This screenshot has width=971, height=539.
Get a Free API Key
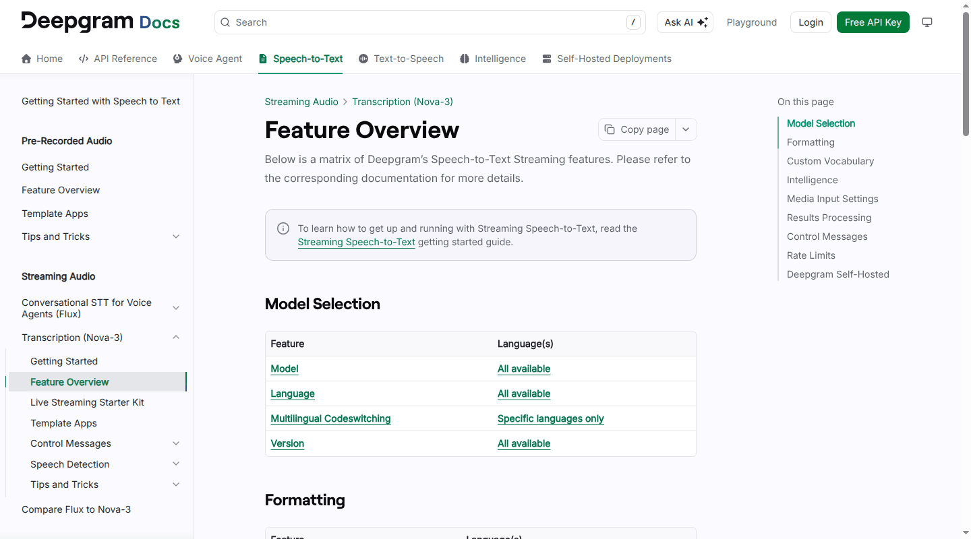pos(873,22)
